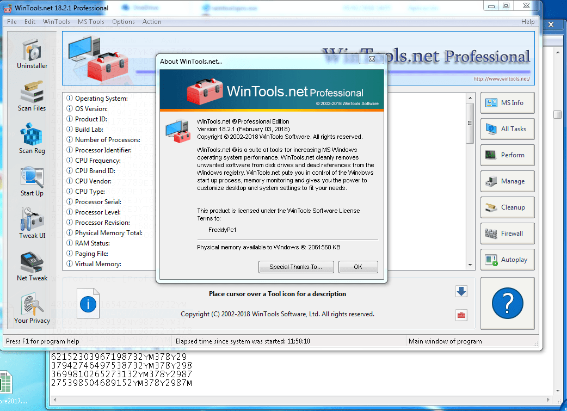This screenshot has width=567, height=411.
Task: Visit the http://www.wintools.net/ link
Action: point(502,79)
